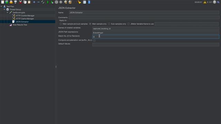Click the panel divider handle
The image size is (221, 124).
pyautogui.click(x=56, y=67)
